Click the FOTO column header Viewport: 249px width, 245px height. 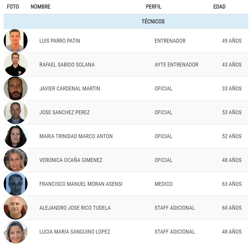click(13, 7)
